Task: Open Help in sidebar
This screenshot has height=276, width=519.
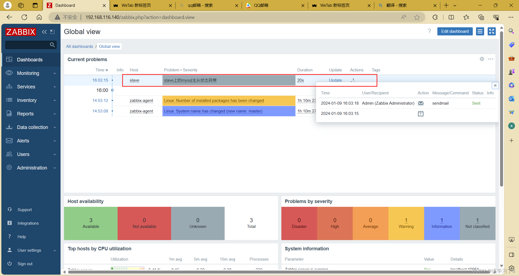Action: 22,237
